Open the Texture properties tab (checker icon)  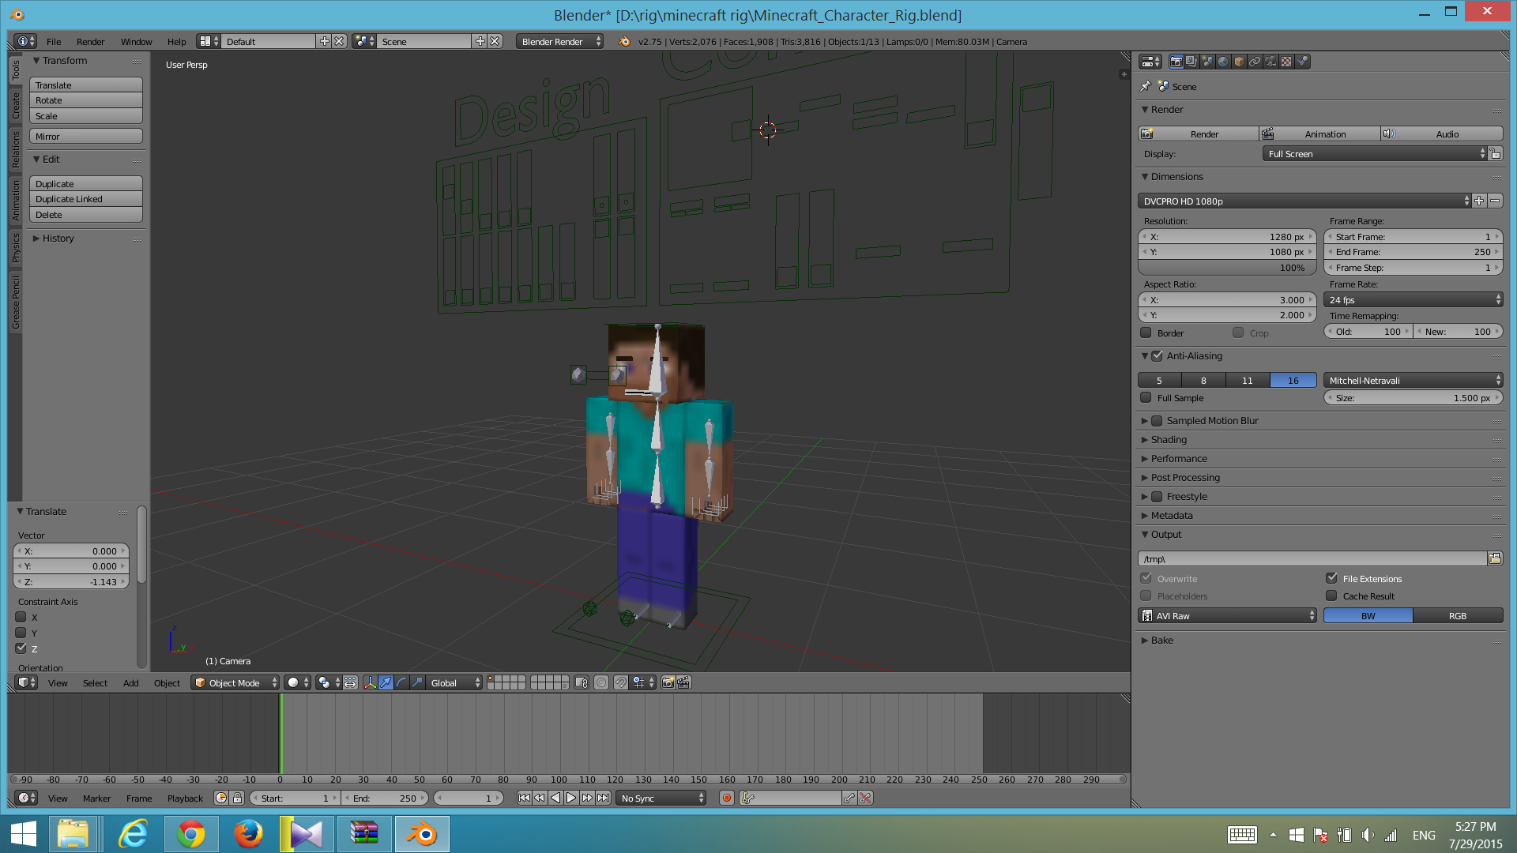pos(1286,62)
